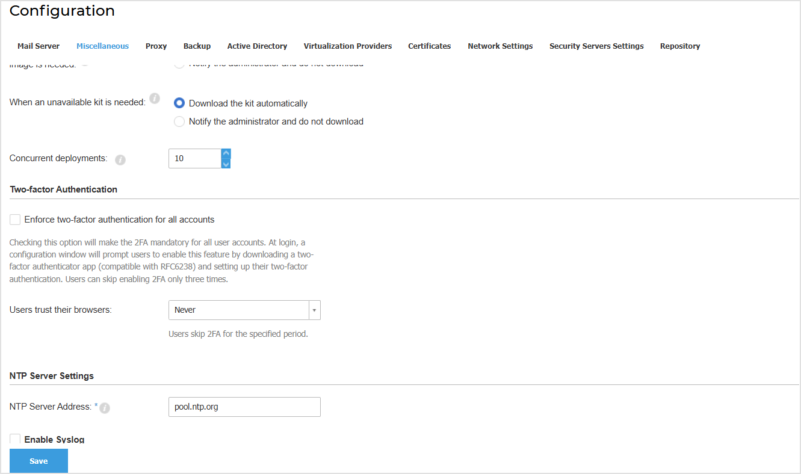Click inside the NTP Server Address field
This screenshot has height=474, width=801.
click(x=244, y=407)
